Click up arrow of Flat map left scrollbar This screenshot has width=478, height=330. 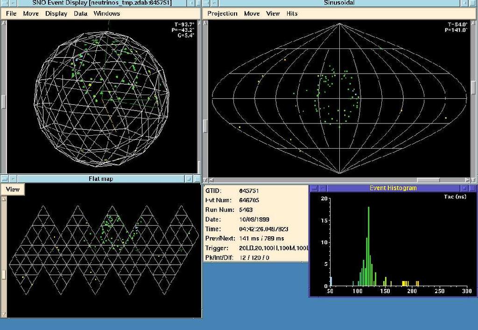point(4,199)
